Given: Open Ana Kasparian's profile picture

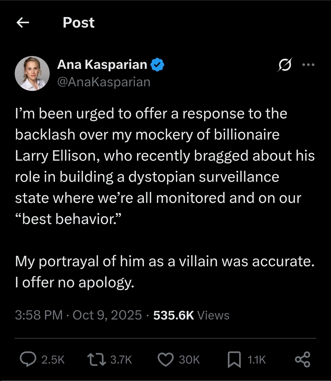Looking at the screenshot, I should point(32,73).
